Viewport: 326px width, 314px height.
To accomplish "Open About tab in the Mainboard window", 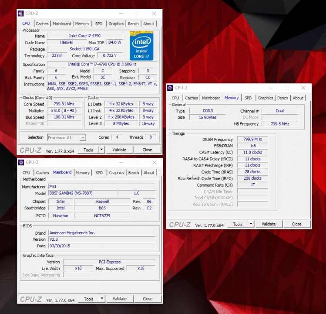I will click(149, 173).
